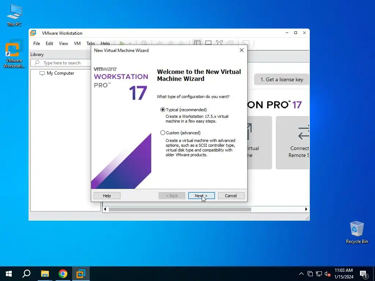Click the Manage Snapshots toolbar icon

point(182,43)
